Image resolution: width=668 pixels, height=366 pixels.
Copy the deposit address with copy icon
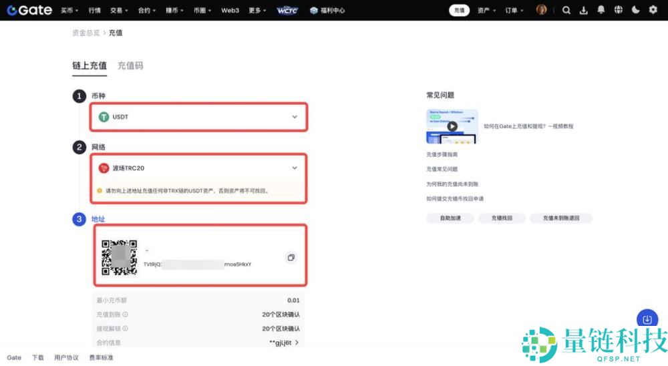[x=291, y=257]
